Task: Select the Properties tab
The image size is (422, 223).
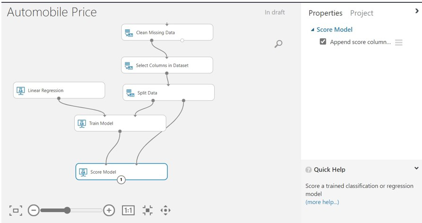Action: tap(325, 13)
